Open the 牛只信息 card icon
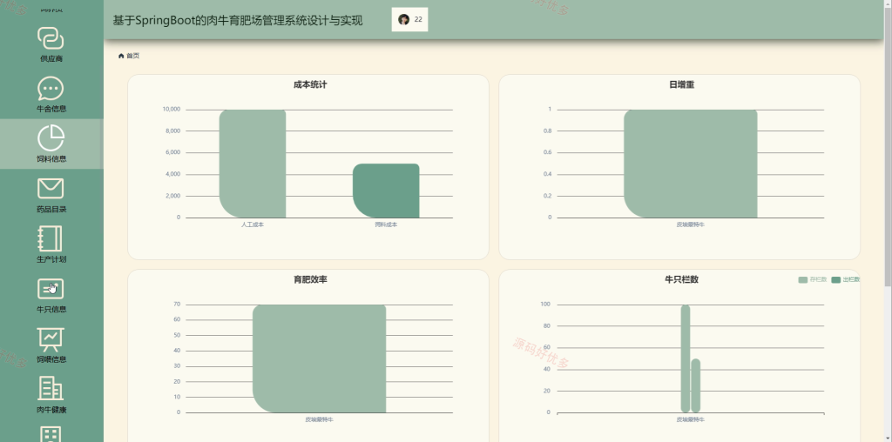The height and width of the screenshot is (442, 892). (51, 289)
